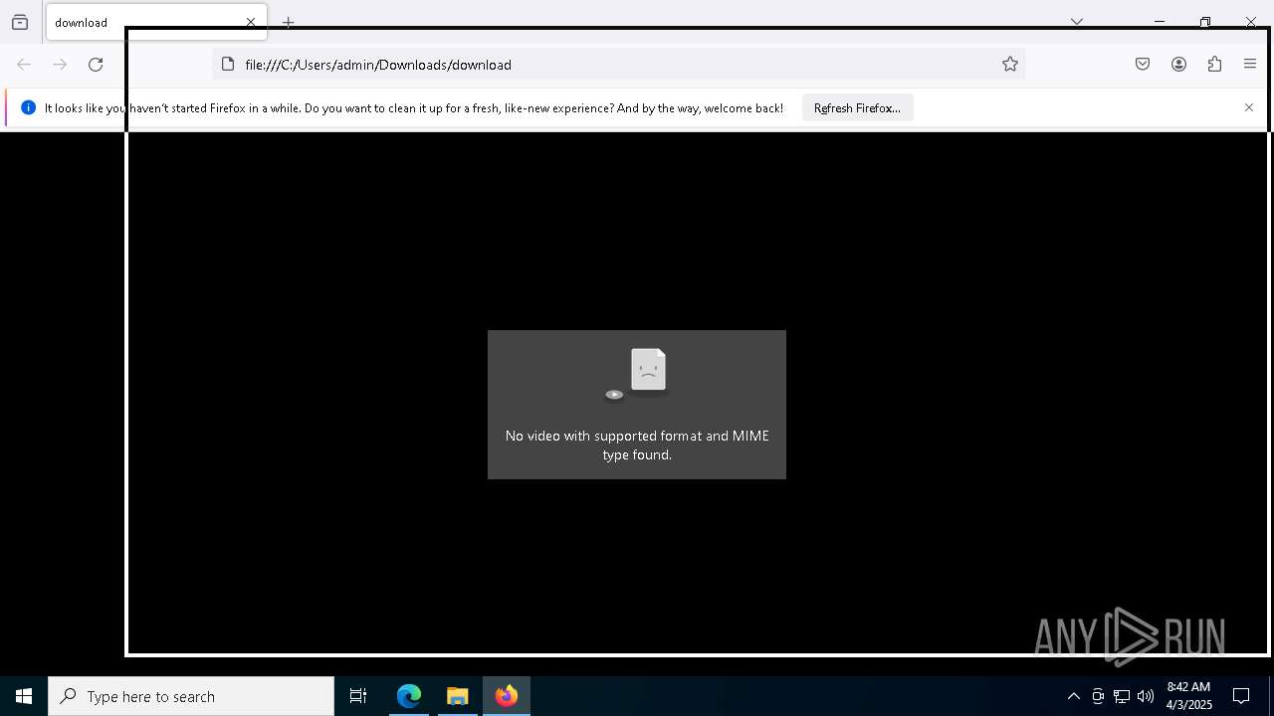Open the volume speaker tray icon
Viewport: 1274px width, 716px height.
point(1146,696)
